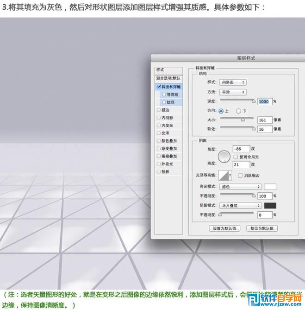Click the 大小 input field showing 161
Viewport: 305px width, 310px height.
[x=265, y=120]
